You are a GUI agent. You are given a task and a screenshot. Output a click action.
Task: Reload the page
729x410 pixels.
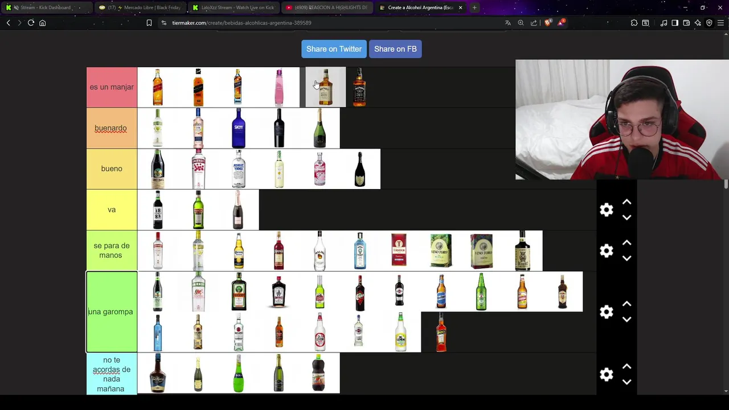pos(31,23)
